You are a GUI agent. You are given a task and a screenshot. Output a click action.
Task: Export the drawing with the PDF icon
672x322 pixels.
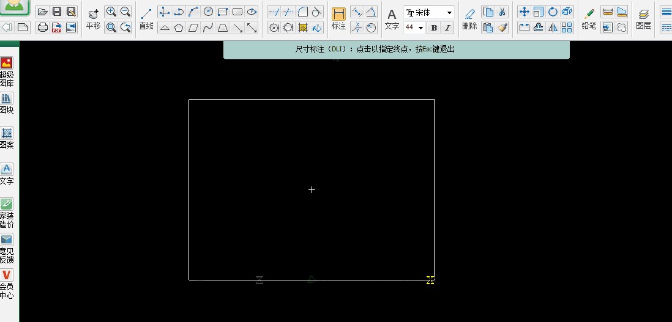point(57,27)
